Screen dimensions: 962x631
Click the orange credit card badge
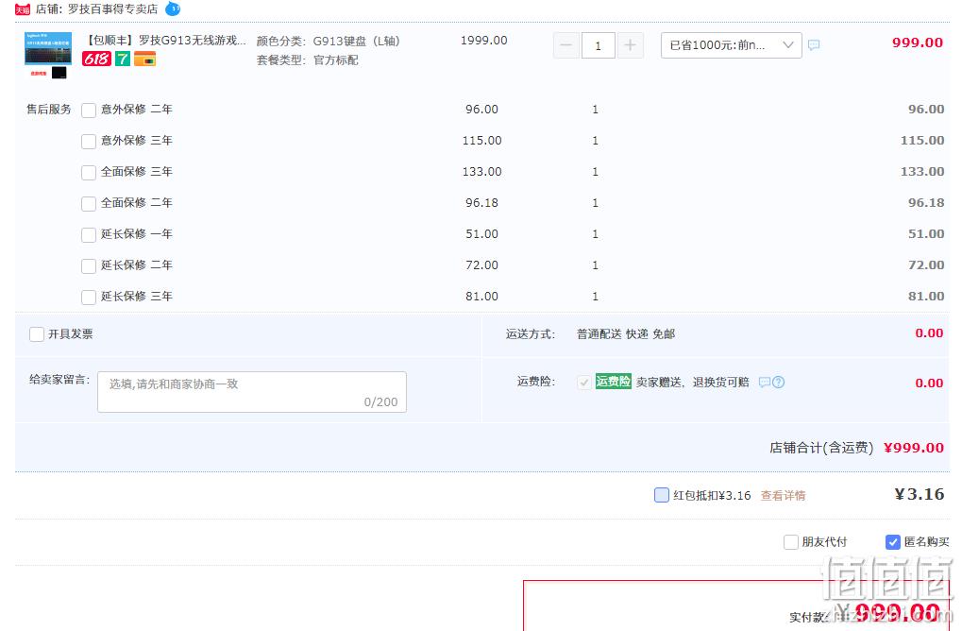pos(144,59)
